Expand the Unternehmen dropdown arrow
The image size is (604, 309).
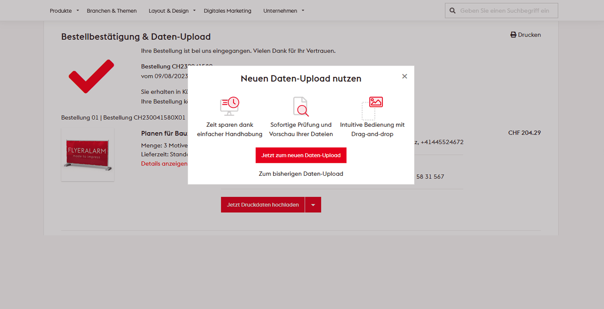pos(303,10)
